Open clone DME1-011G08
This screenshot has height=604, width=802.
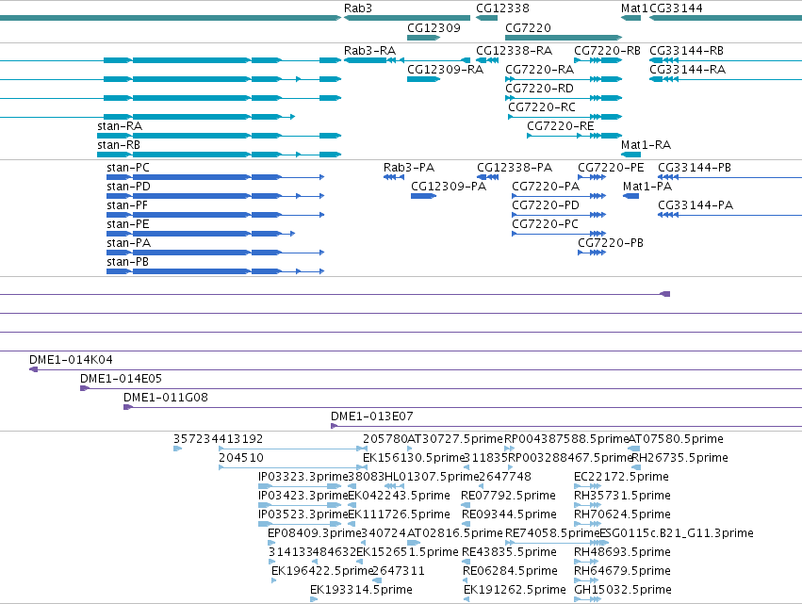tap(165, 398)
